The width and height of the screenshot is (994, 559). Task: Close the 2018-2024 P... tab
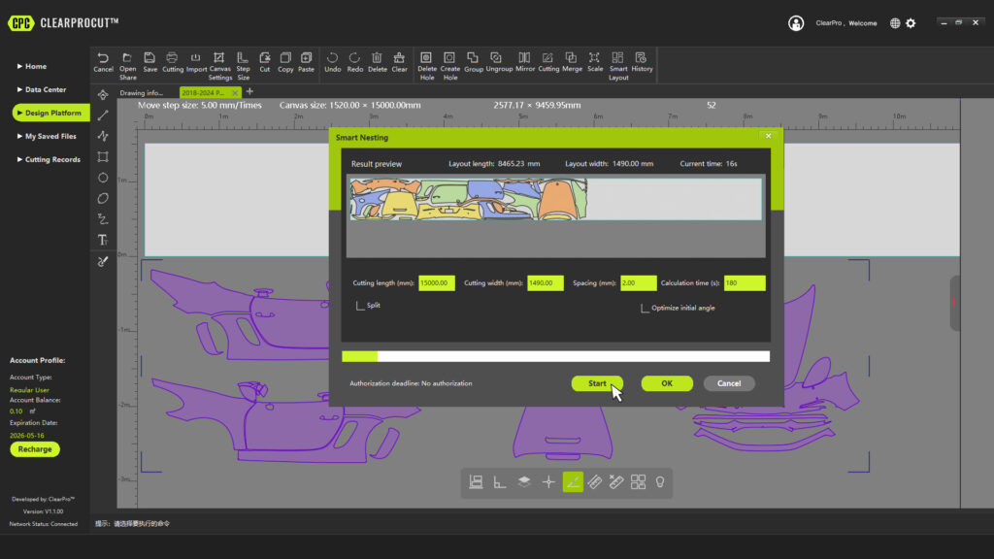(x=235, y=92)
